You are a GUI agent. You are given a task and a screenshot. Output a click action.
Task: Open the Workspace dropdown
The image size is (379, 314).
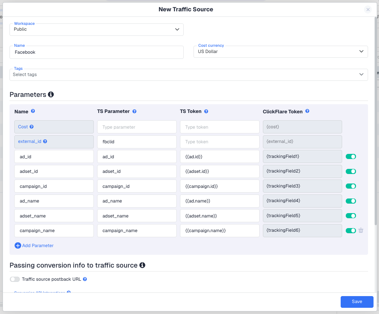pos(96,30)
